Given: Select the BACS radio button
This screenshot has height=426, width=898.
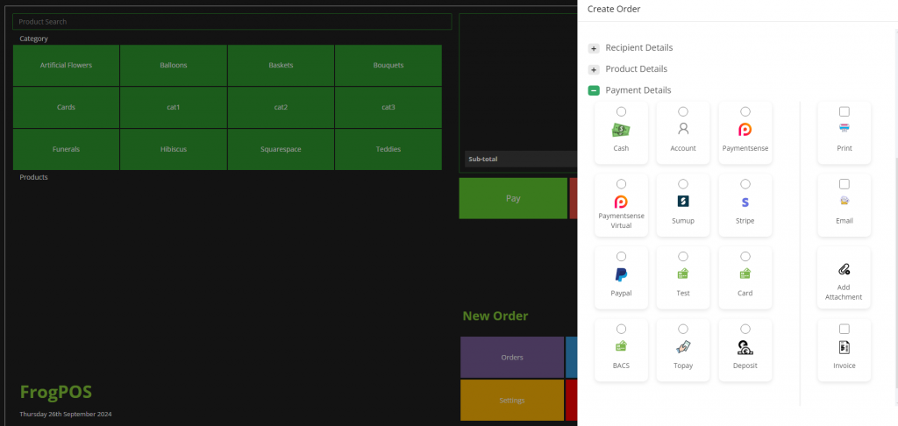Looking at the screenshot, I should (621, 329).
